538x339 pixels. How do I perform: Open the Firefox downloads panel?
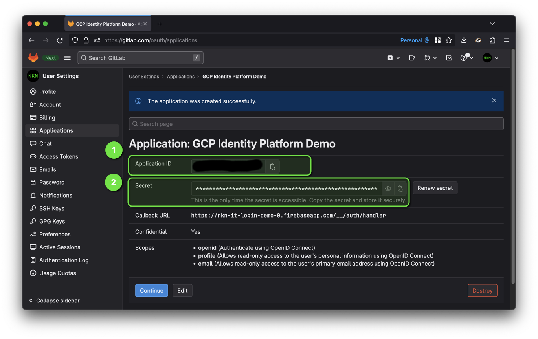pos(464,40)
